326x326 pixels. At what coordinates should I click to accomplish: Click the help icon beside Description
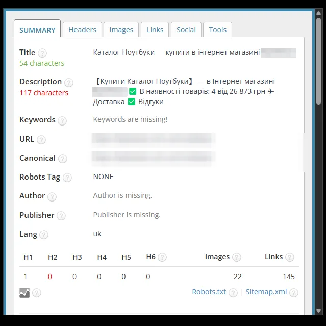pos(68,82)
